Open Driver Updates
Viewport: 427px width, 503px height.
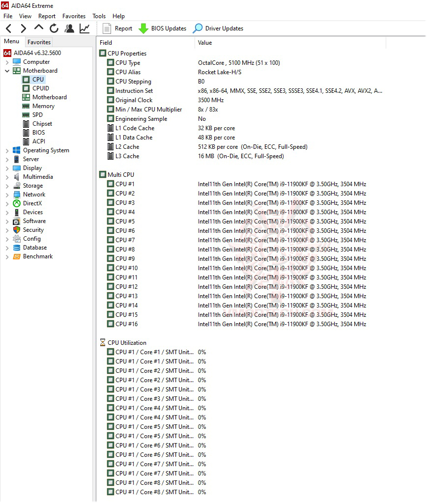pos(218,28)
